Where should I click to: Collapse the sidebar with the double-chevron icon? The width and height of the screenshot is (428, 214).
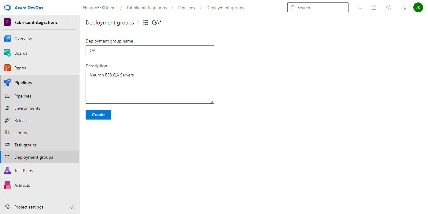click(72, 207)
